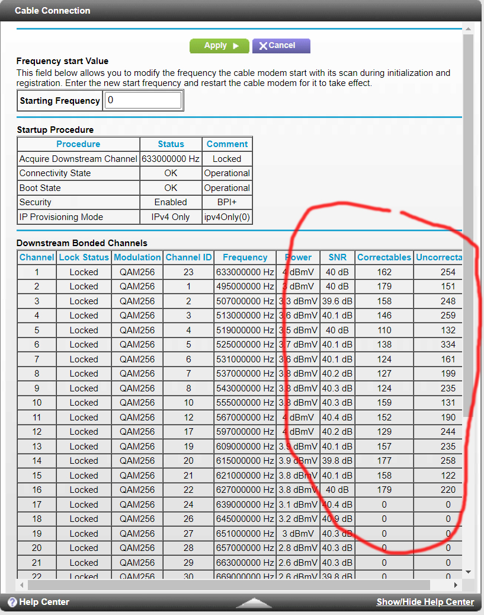Image resolution: width=484 pixels, height=615 pixels.
Task: Click the horizontal scrollbar above the footer
Action: pos(237,586)
